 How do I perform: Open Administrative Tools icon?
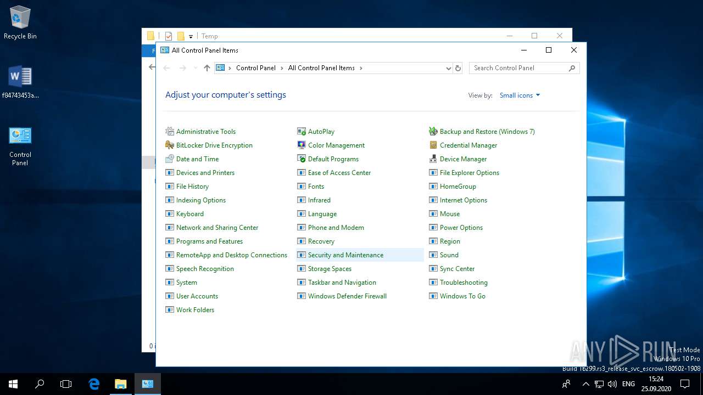(x=170, y=132)
